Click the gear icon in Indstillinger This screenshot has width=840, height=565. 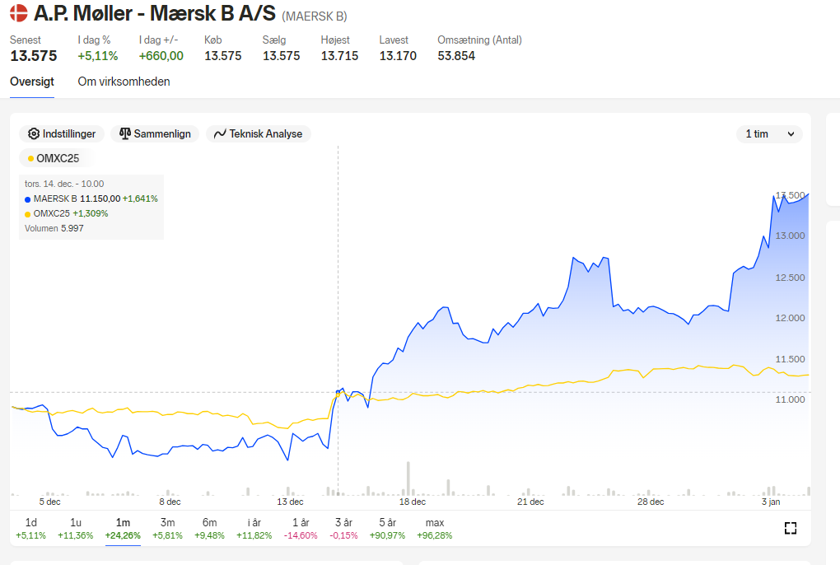click(x=34, y=134)
